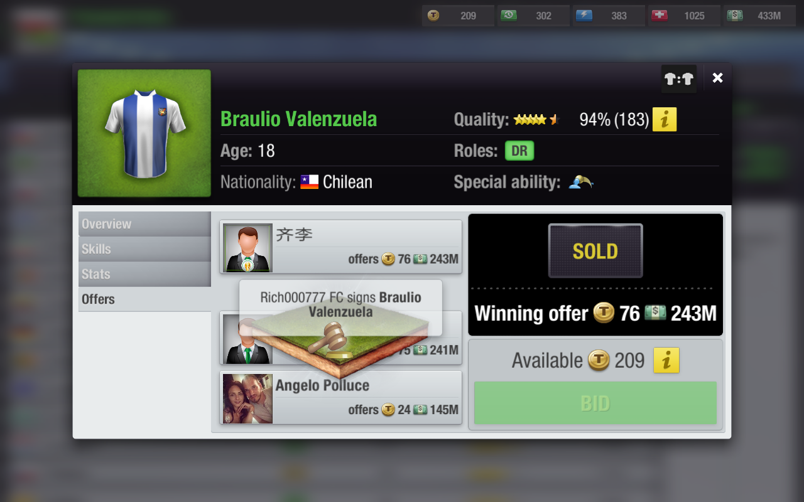The height and width of the screenshot is (502, 804).
Task: Select the Offers tab
Action: pos(144,299)
